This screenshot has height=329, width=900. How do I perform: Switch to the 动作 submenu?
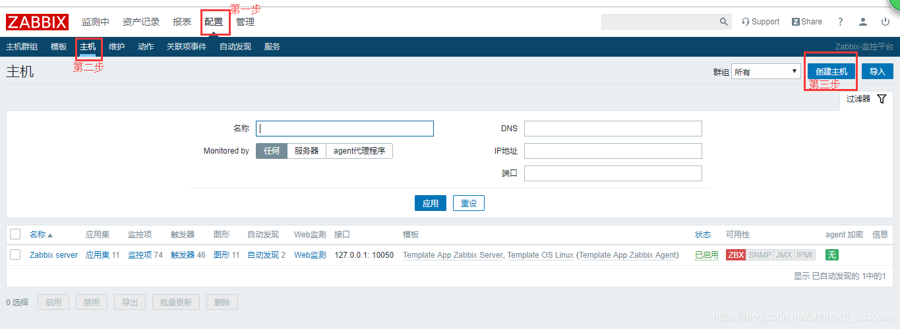point(146,47)
